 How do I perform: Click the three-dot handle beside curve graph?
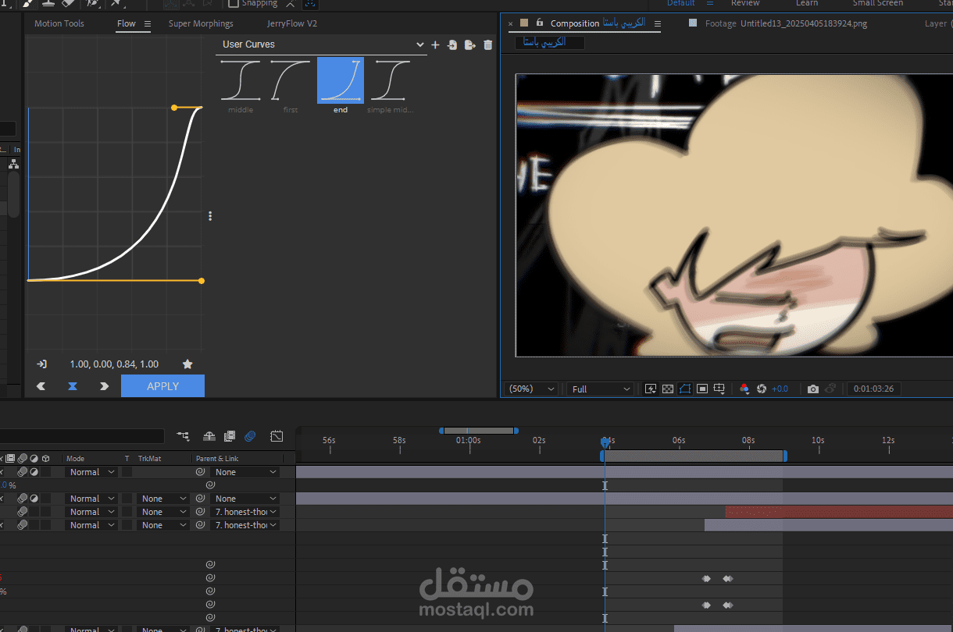210,216
